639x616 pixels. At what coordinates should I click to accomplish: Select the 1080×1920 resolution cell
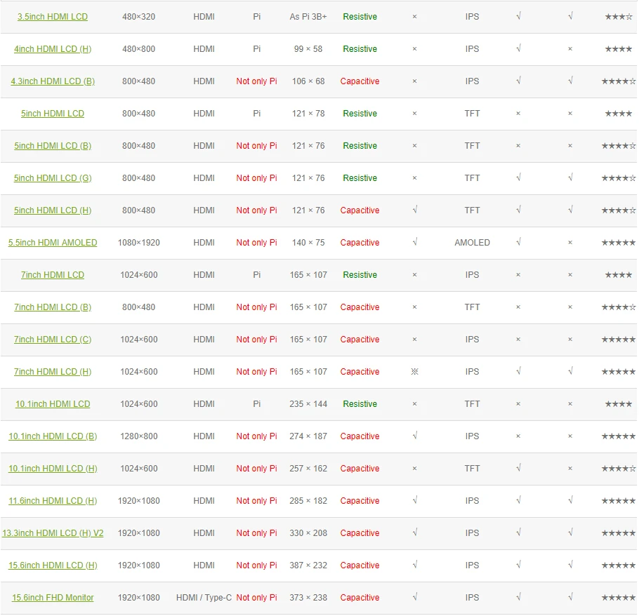tap(138, 243)
